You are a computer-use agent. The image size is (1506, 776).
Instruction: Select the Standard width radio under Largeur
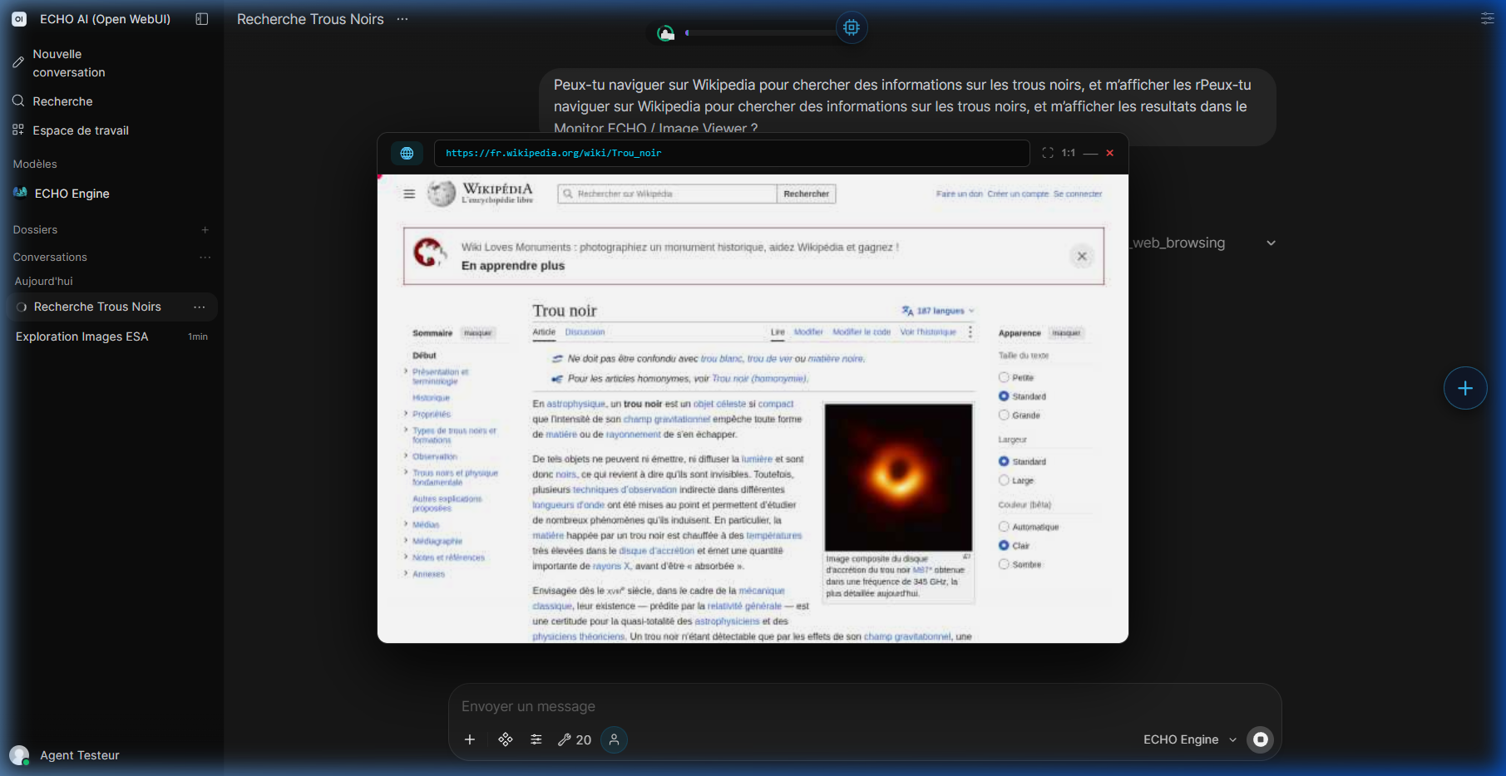pyautogui.click(x=1004, y=461)
